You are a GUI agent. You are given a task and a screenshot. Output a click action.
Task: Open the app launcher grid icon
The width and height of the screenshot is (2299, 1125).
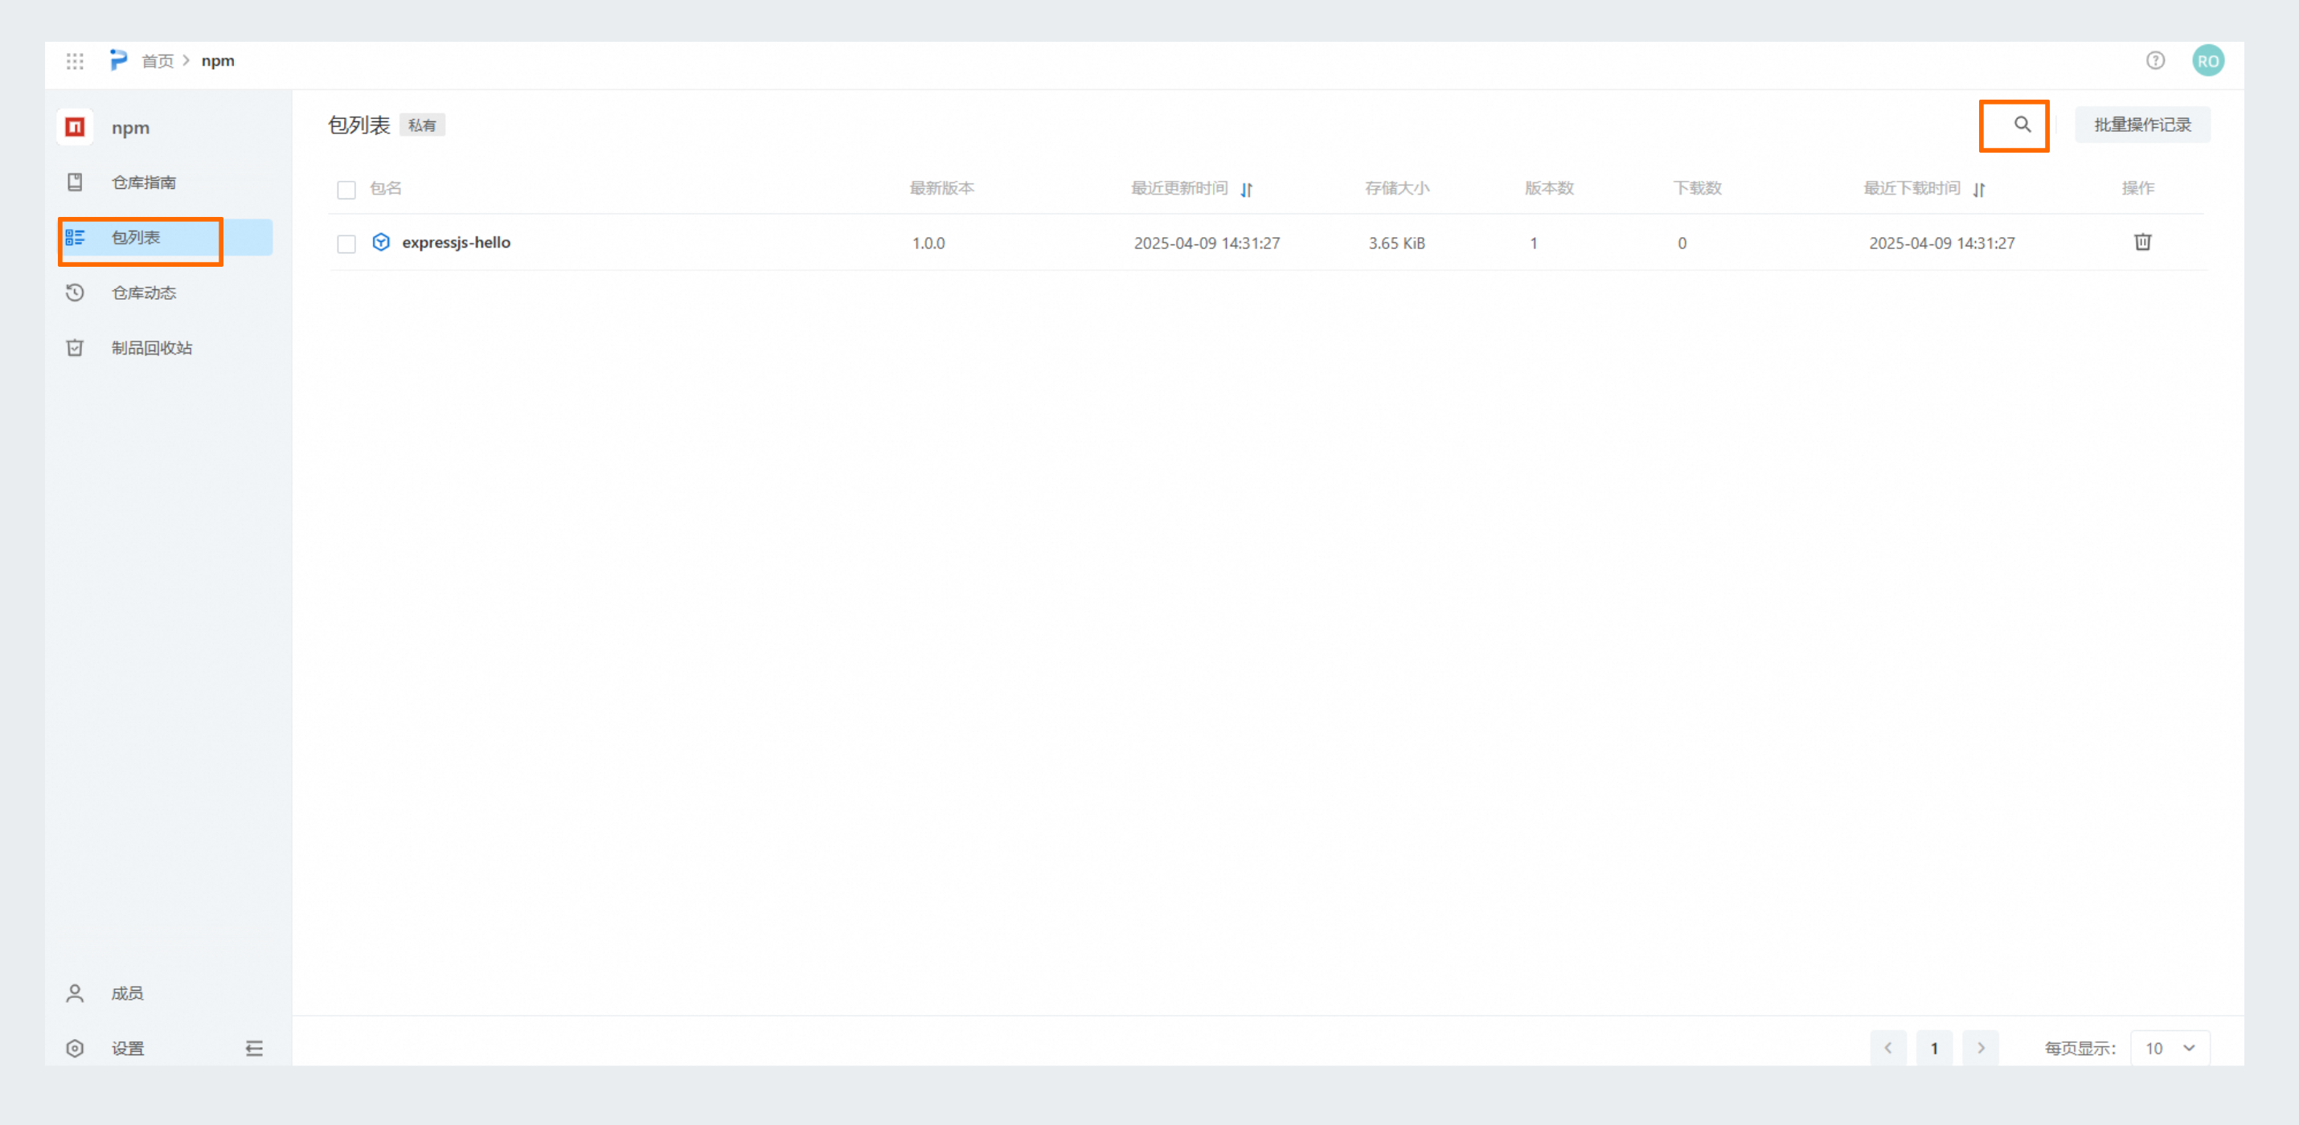point(75,60)
